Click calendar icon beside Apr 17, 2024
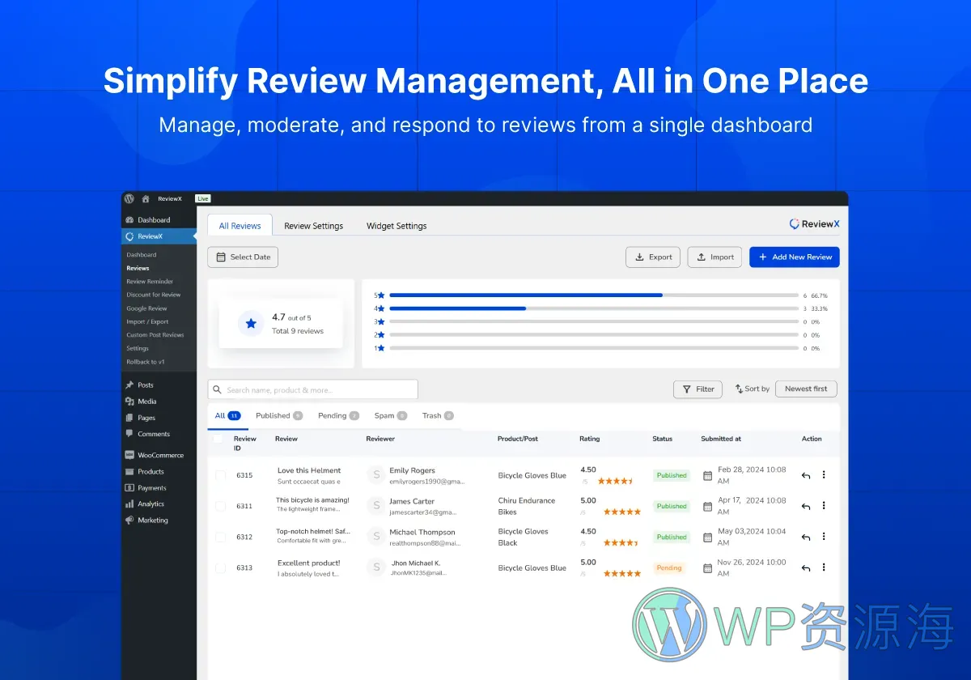 707,507
